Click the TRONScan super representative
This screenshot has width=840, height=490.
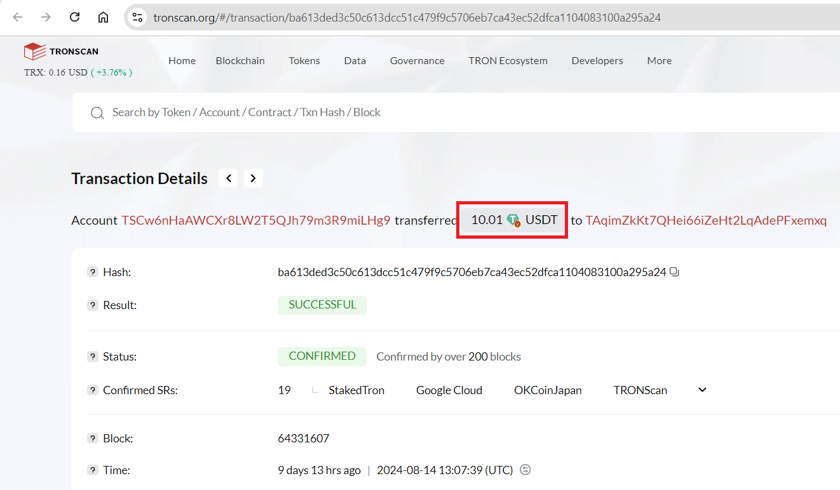640,390
